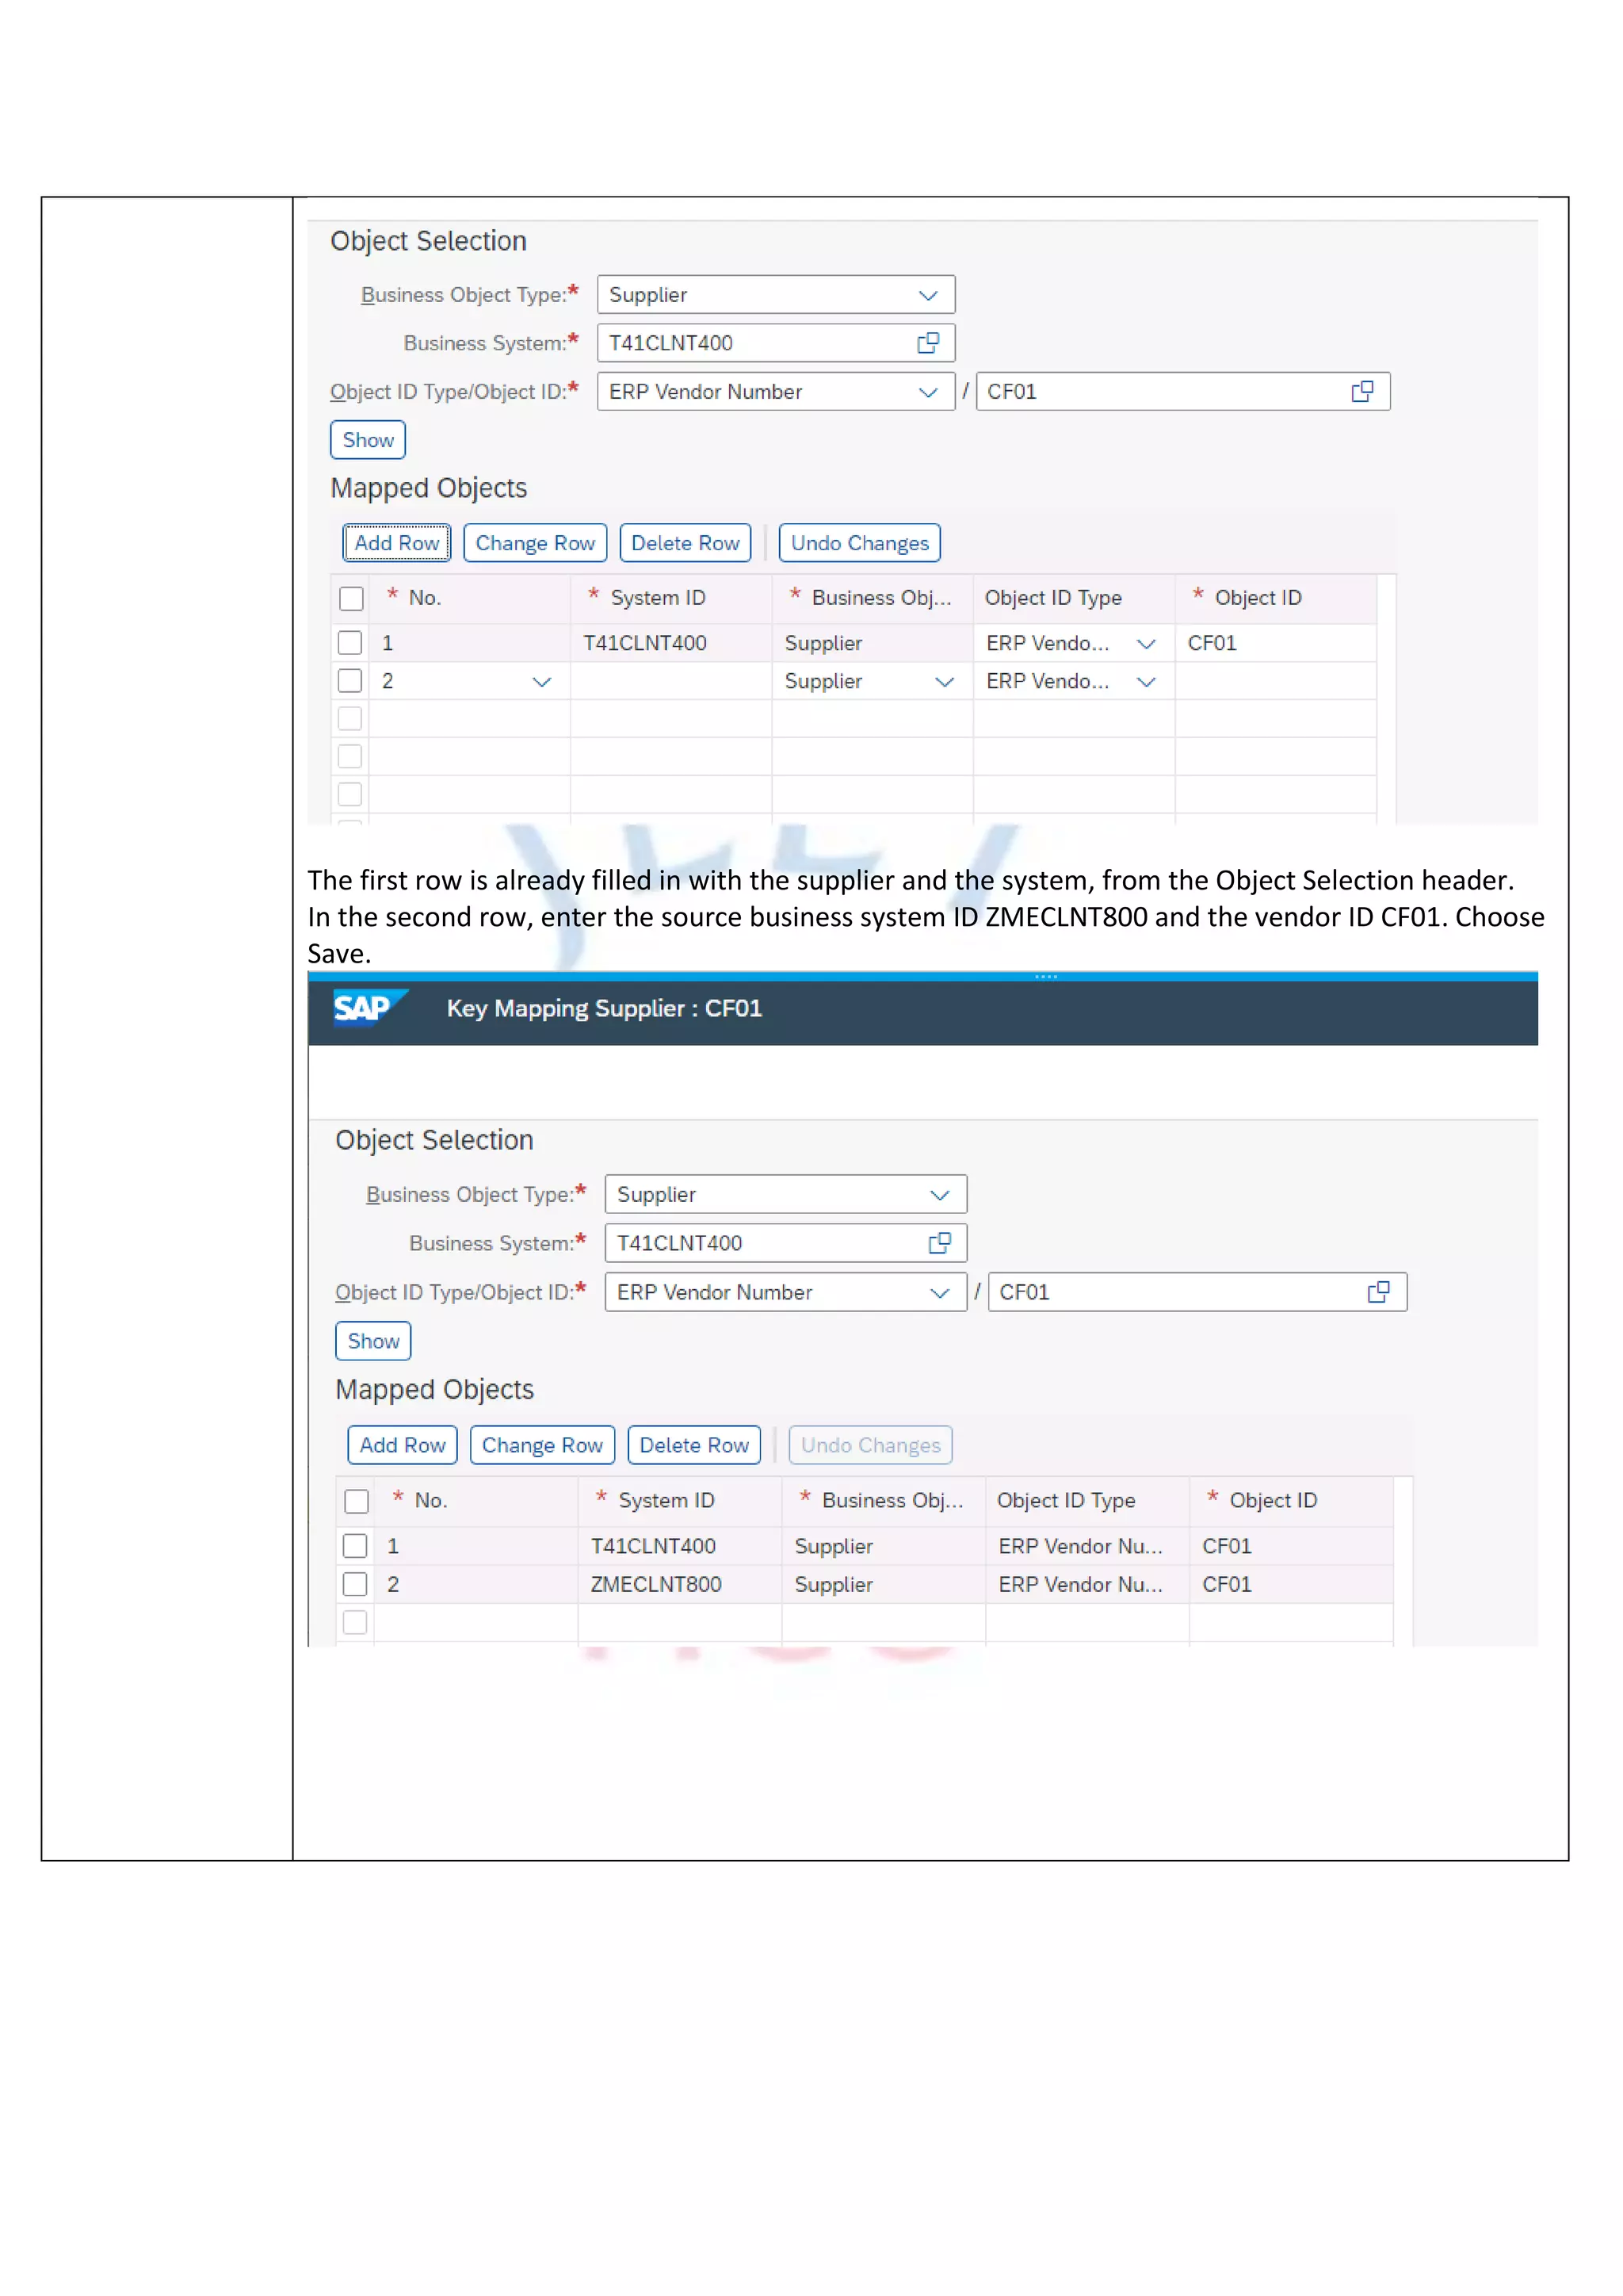Screen dimensions: 1623x2296
Task: Click the upper Delete Row button
Action: [x=685, y=543]
